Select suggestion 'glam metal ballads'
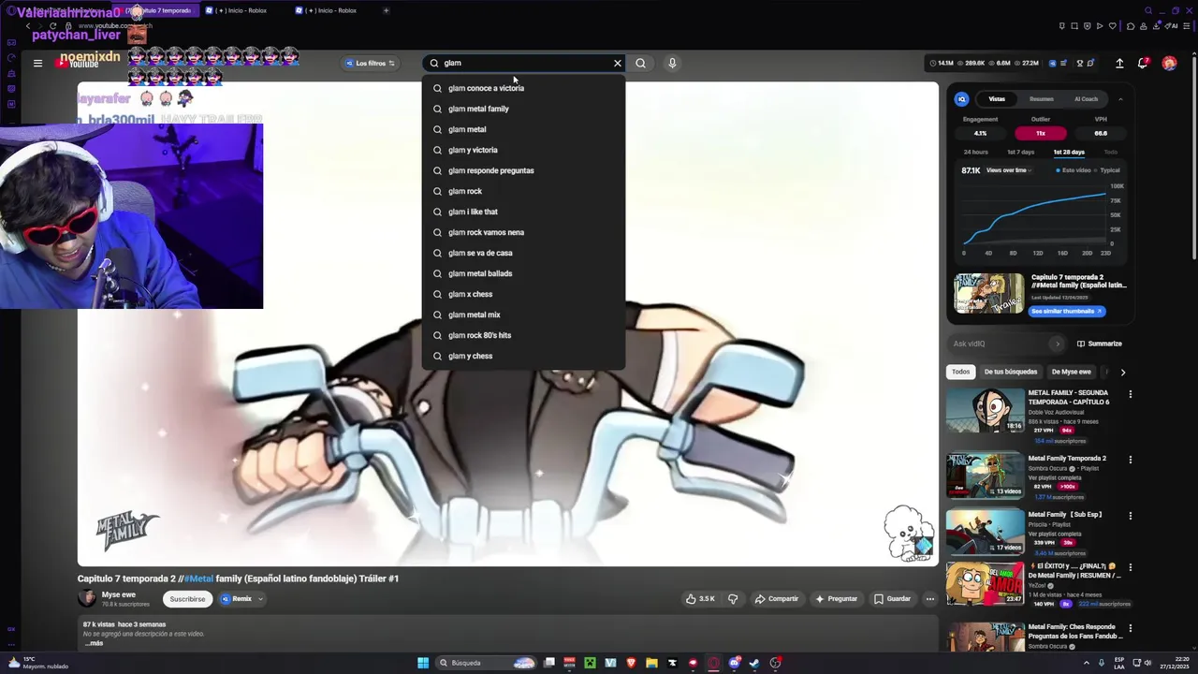This screenshot has width=1198, height=674. pyautogui.click(x=523, y=273)
